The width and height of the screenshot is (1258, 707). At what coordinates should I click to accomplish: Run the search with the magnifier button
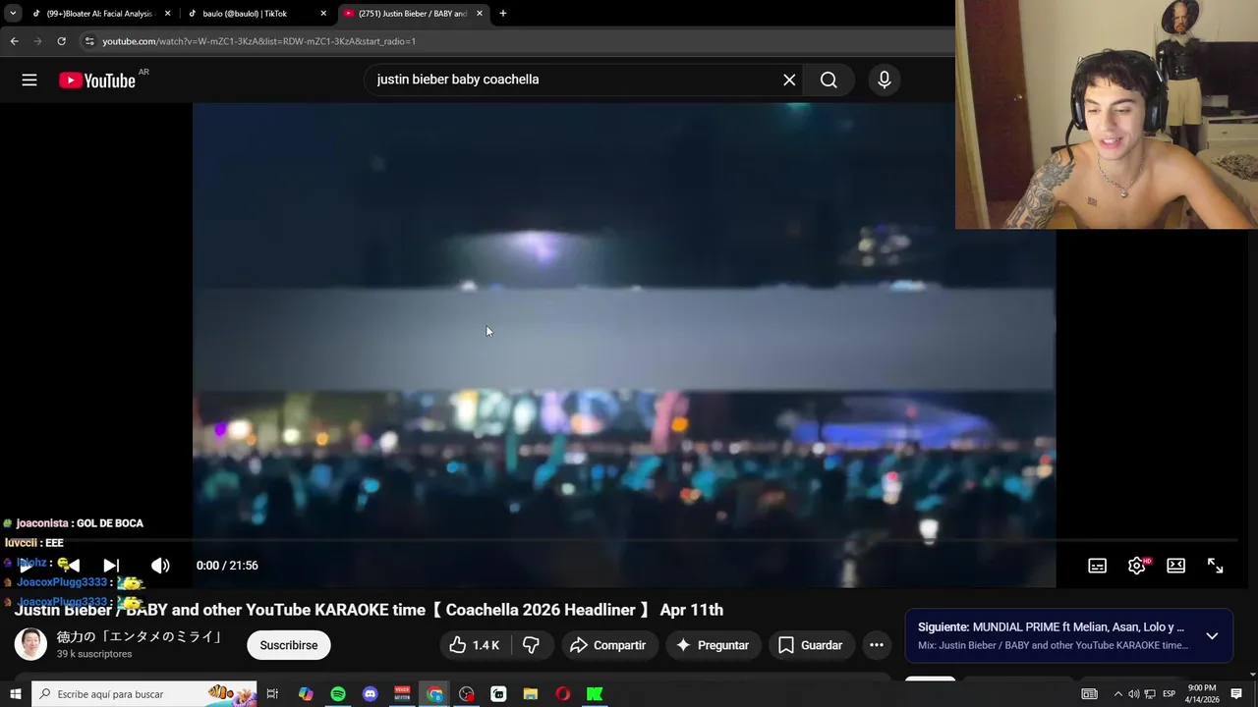click(829, 80)
